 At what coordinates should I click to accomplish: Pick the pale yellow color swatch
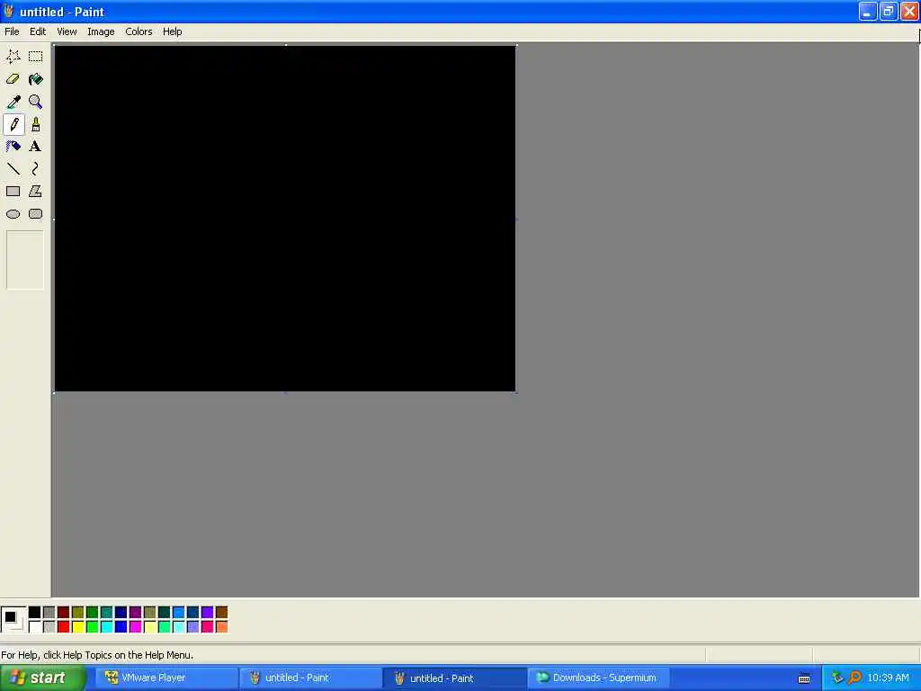click(x=150, y=627)
